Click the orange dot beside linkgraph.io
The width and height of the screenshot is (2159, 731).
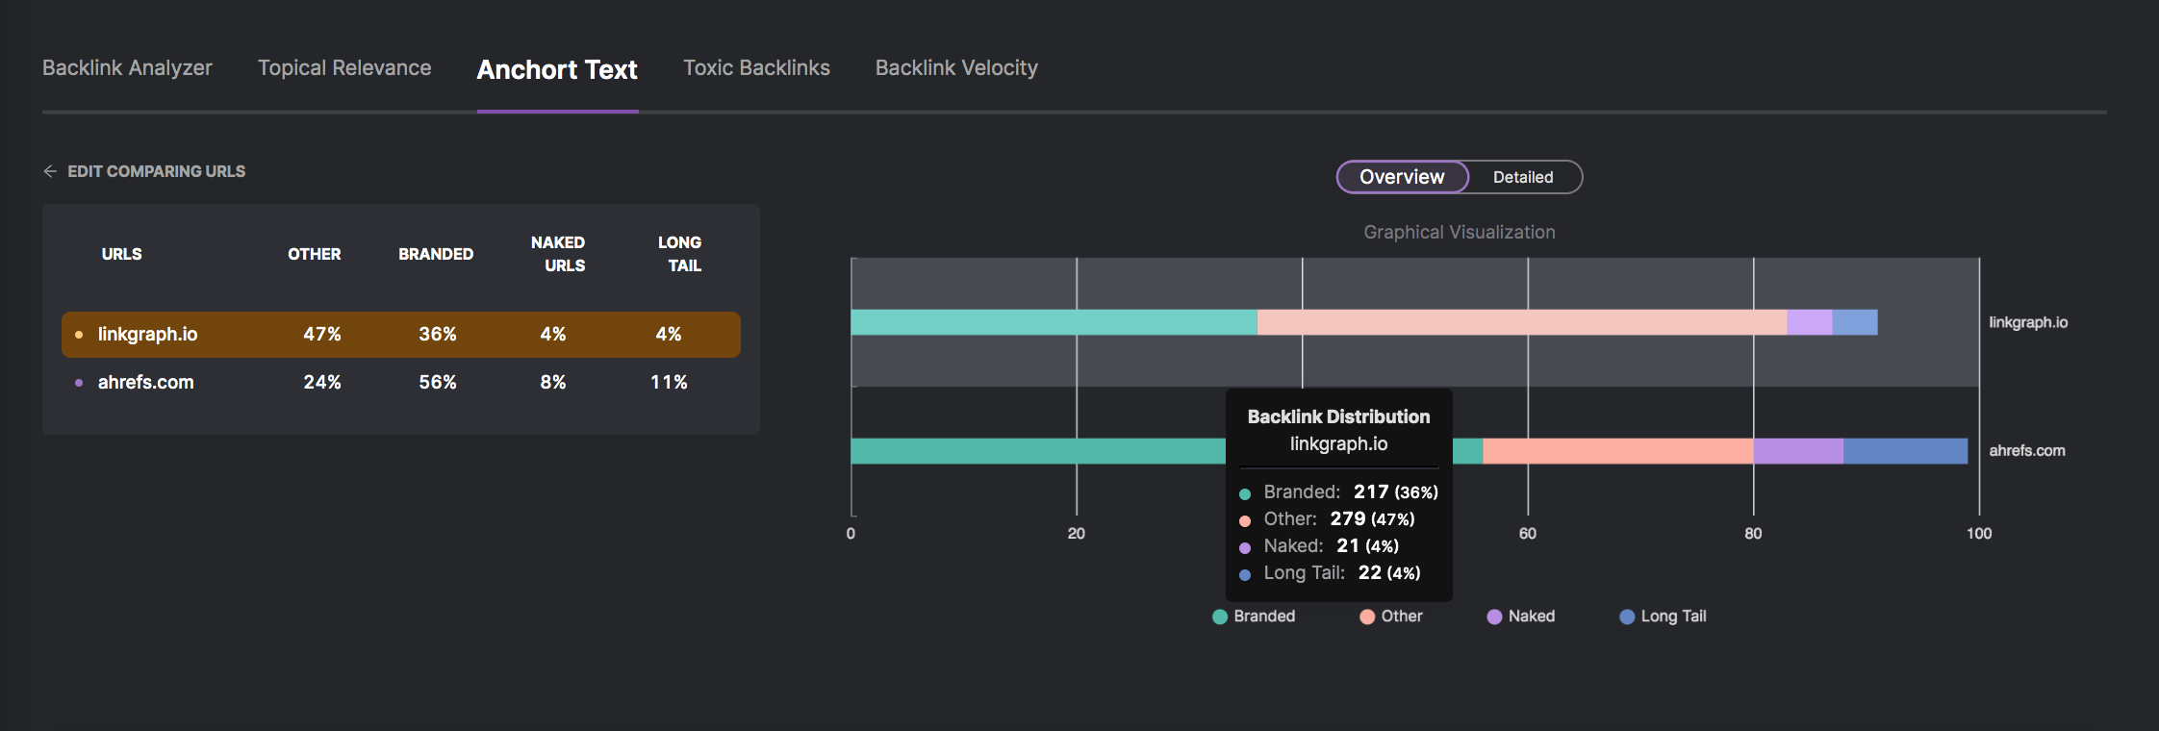pos(79,335)
